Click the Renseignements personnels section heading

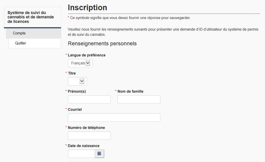102,43
